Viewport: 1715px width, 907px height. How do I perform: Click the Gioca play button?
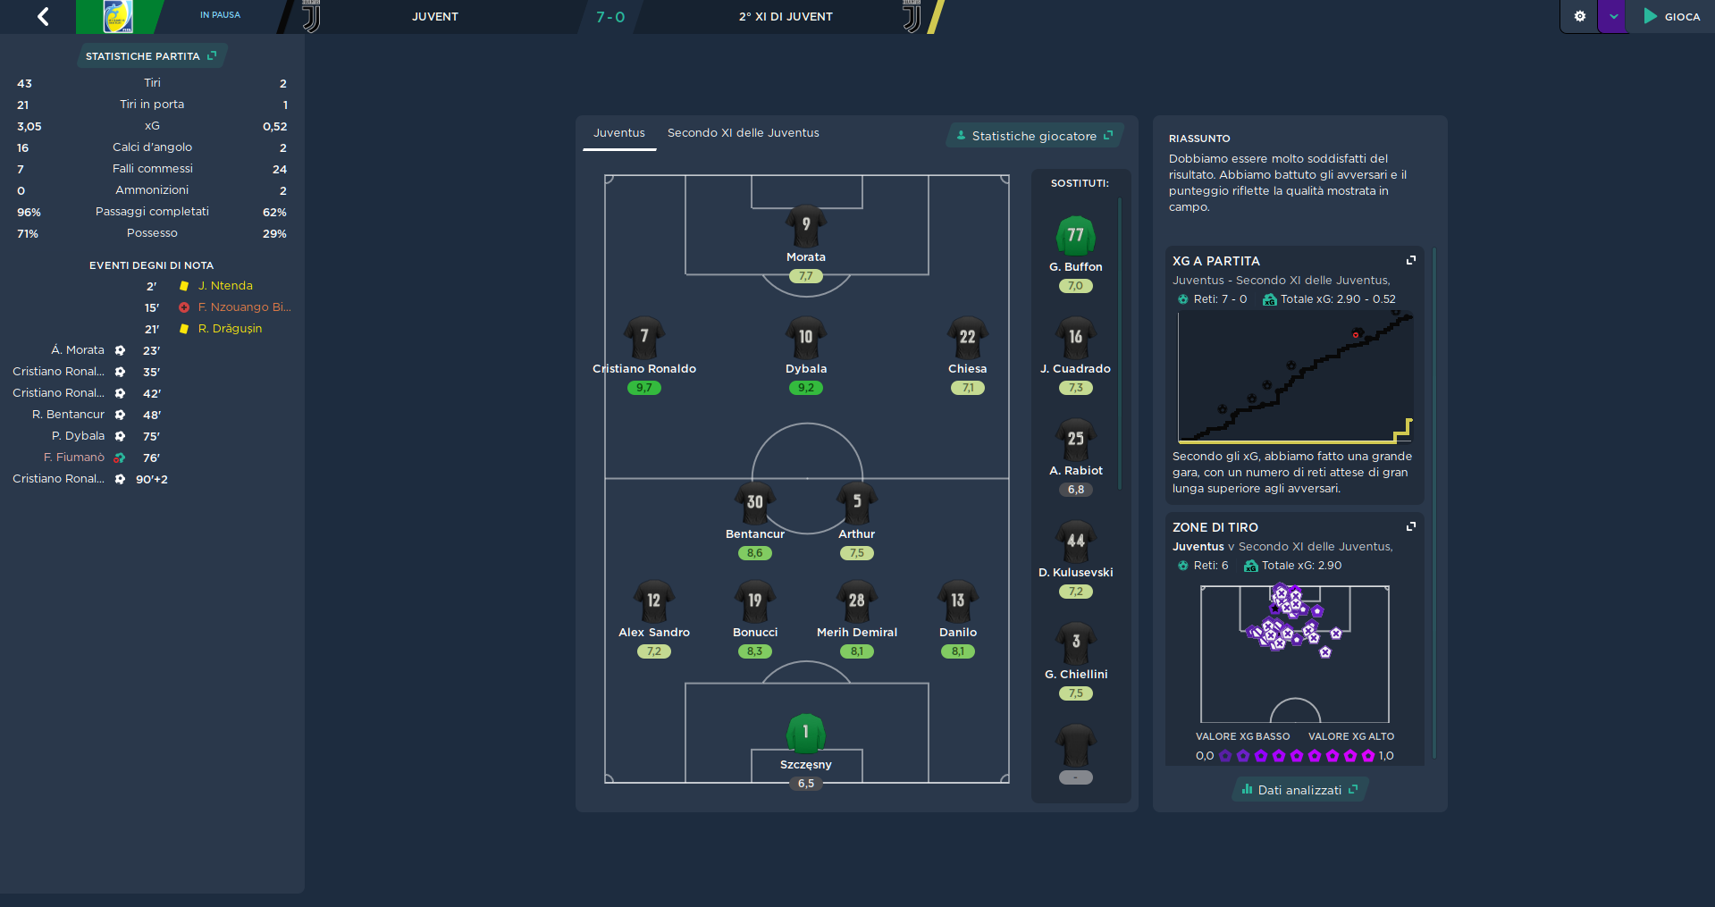pos(1672,16)
